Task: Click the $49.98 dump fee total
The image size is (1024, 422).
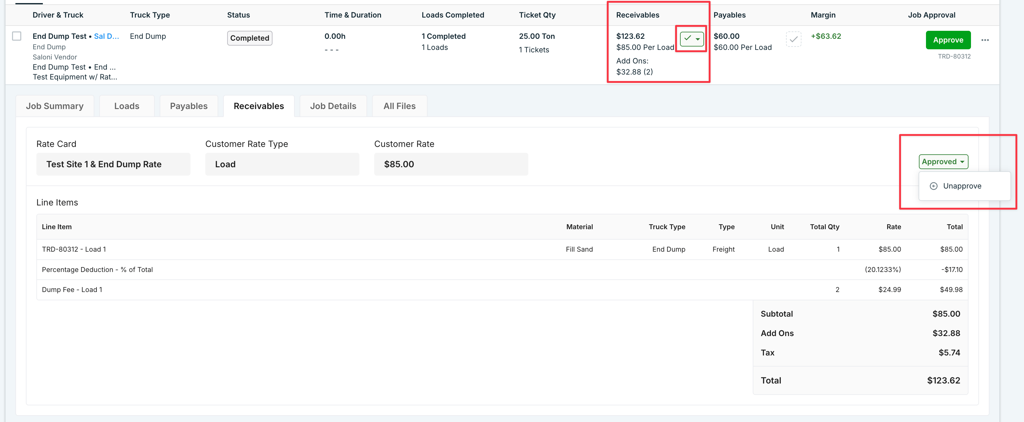Action: point(951,290)
